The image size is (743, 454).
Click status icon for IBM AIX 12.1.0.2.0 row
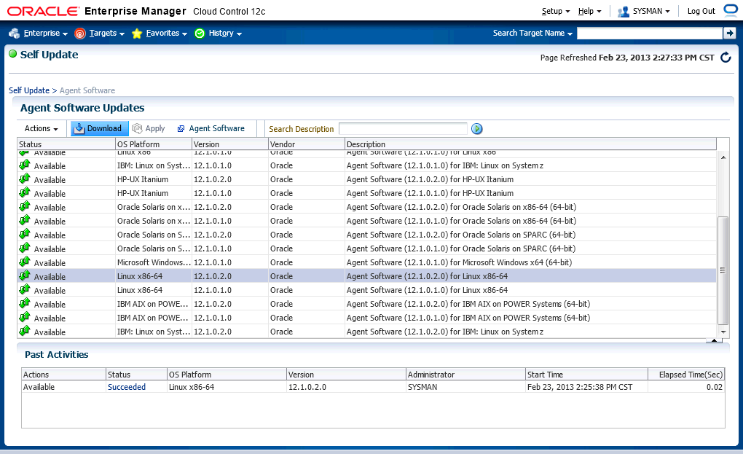(25, 304)
